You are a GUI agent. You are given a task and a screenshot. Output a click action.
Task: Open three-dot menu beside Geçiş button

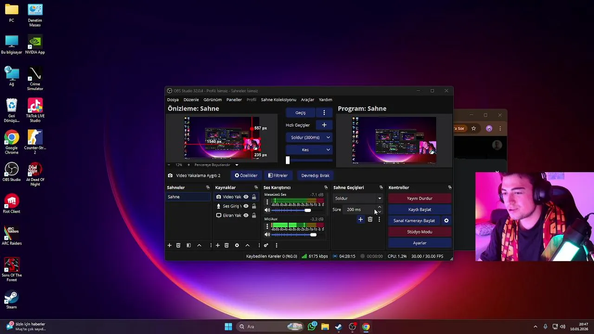(324, 113)
